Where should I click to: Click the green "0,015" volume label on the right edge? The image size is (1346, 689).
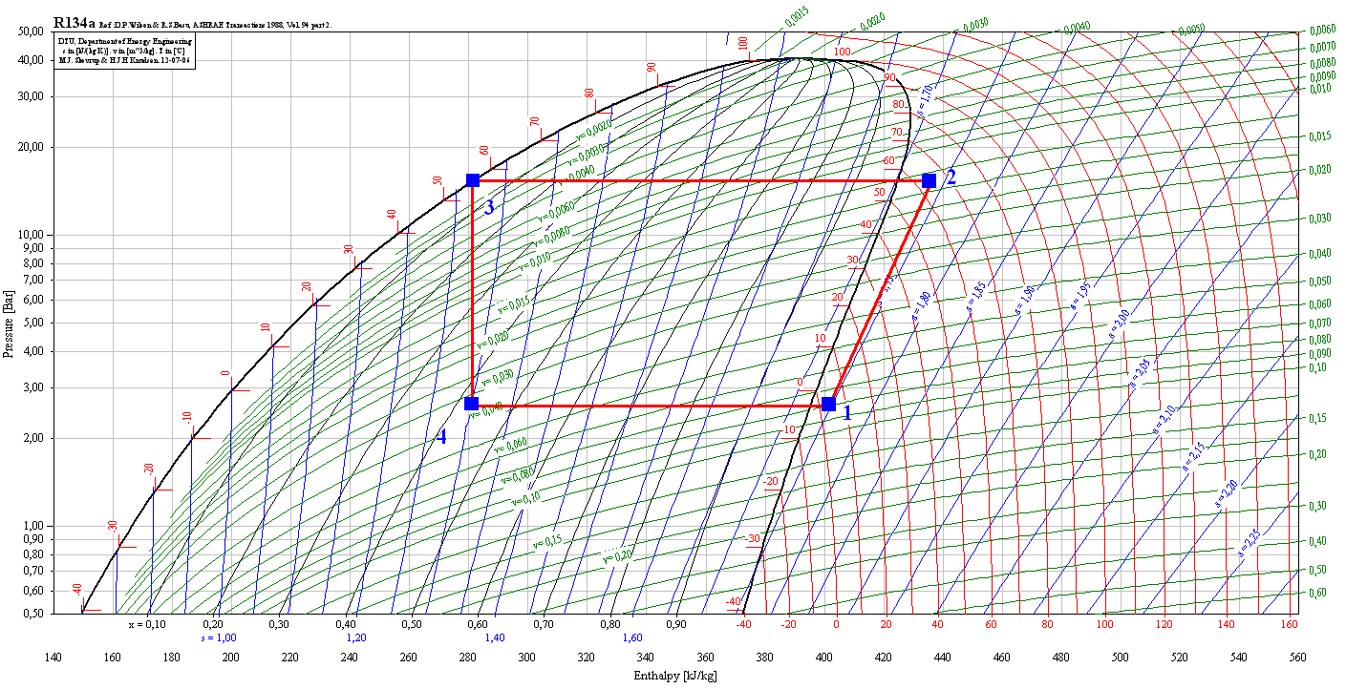click(x=1319, y=136)
